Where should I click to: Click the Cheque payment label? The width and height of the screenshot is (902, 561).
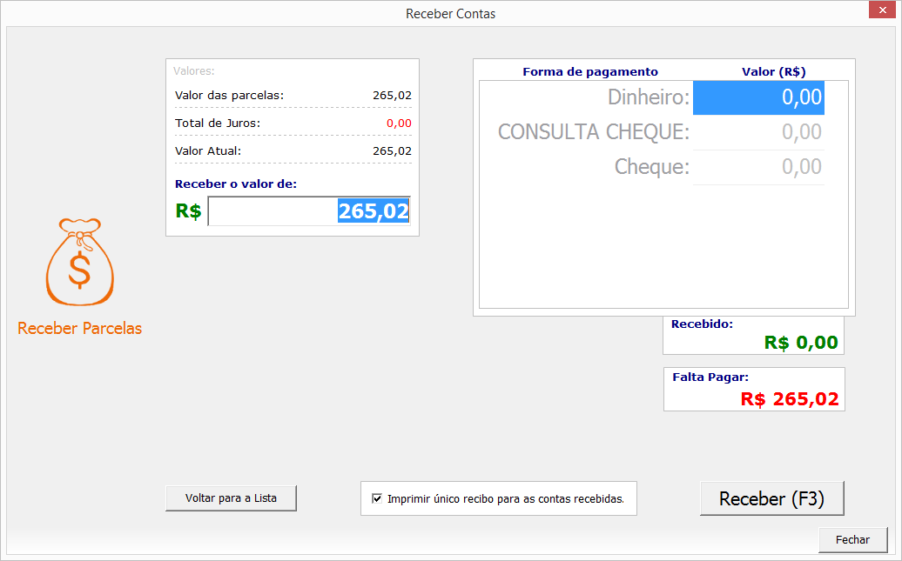tap(652, 167)
